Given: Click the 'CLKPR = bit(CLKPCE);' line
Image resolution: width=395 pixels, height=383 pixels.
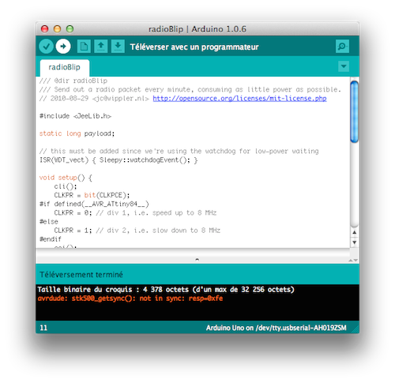Looking at the screenshot, I should [92, 195].
